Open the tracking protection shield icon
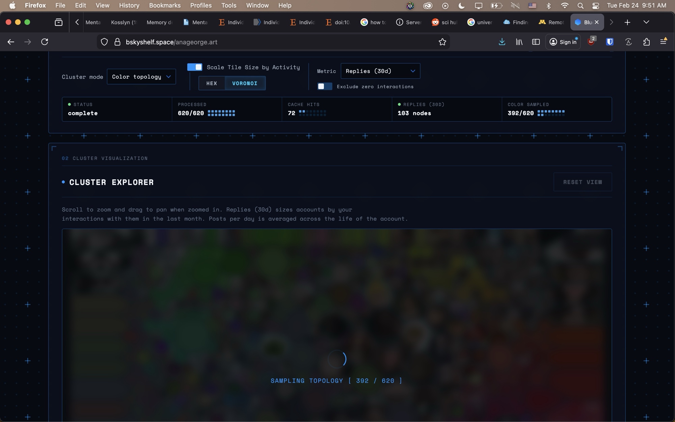The height and width of the screenshot is (422, 675). click(104, 42)
